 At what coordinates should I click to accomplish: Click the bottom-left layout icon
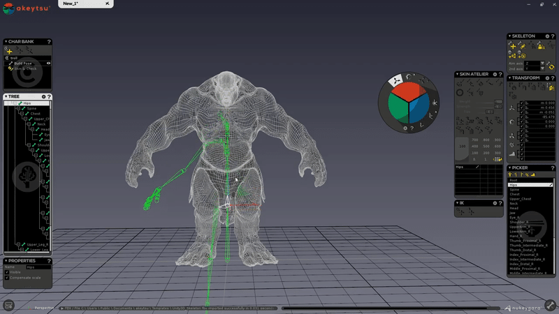8,305
